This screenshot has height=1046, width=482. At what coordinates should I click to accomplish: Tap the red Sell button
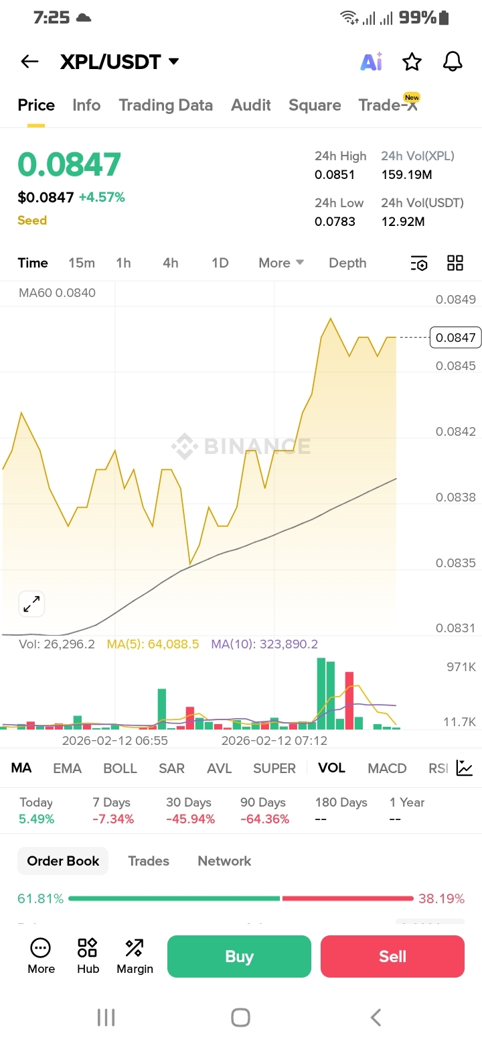(392, 956)
